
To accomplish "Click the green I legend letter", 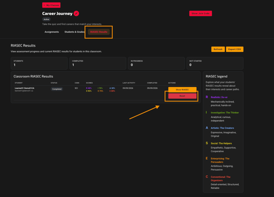I will point(206,112).
